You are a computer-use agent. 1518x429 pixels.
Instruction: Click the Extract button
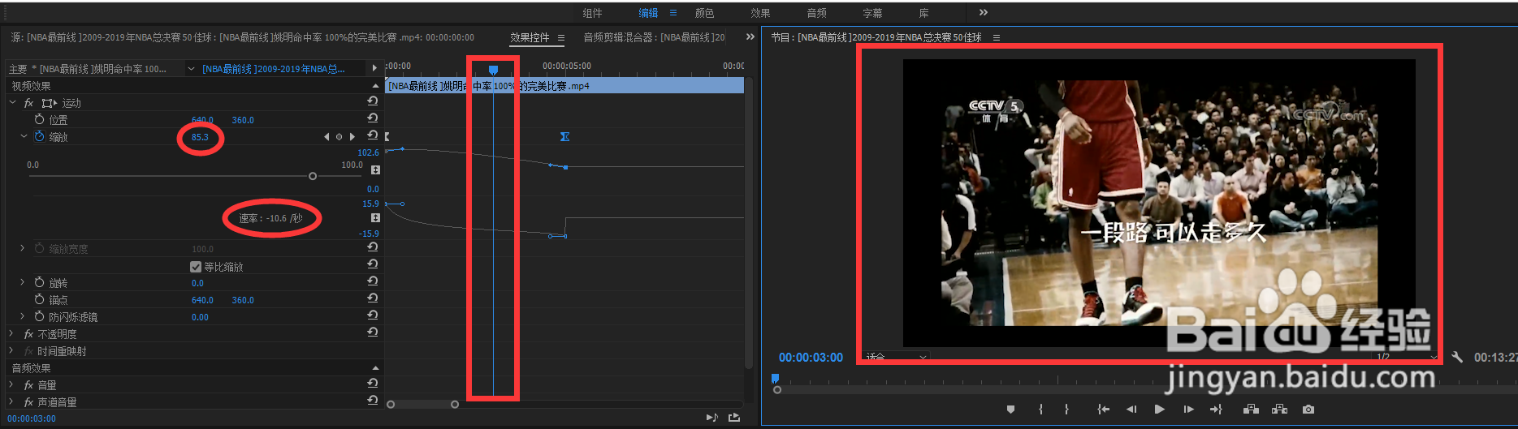pos(1280,410)
